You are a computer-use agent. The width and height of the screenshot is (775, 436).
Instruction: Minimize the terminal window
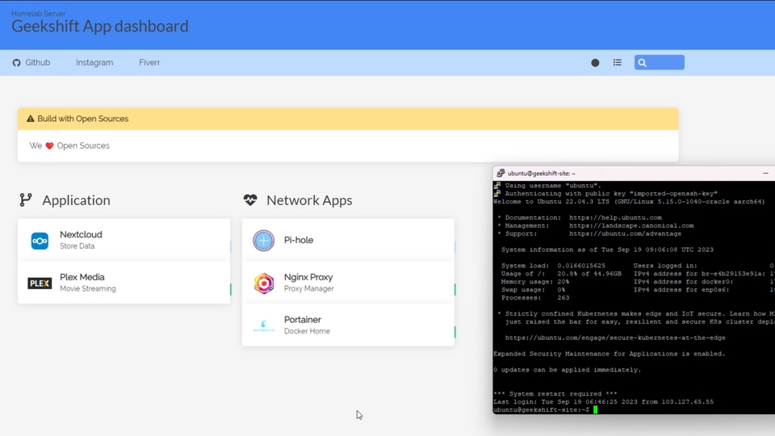(x=765, y=173)
